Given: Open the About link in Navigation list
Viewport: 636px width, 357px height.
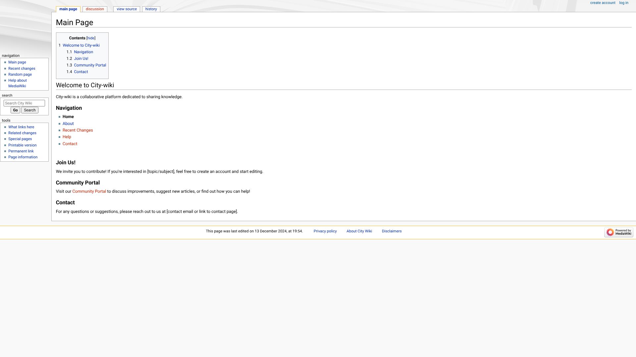Looking at the screenshot, I should pos(68,124).
